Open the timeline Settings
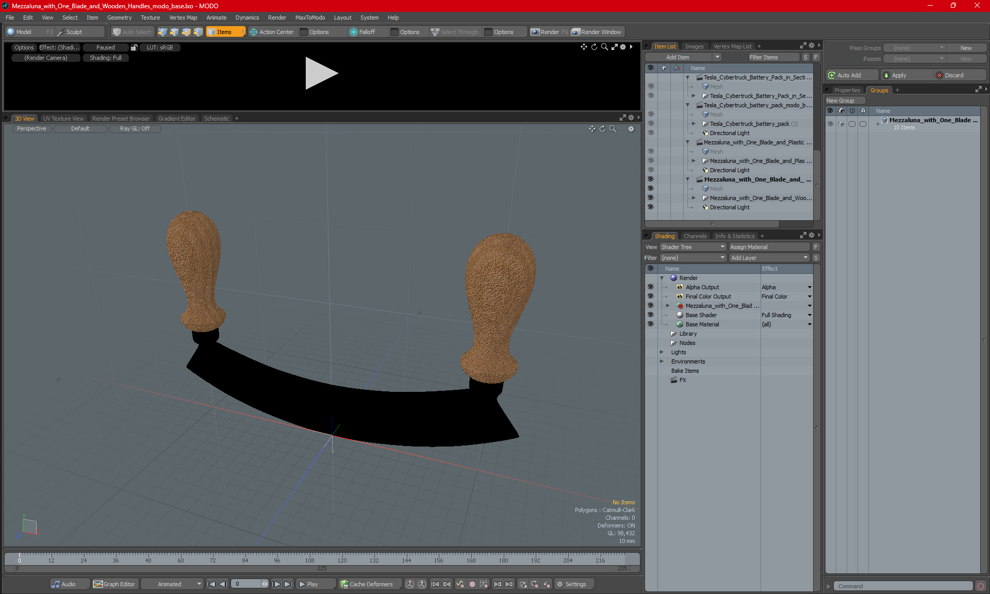This screenshot has height=594, width=990. (x=574, y=584)
